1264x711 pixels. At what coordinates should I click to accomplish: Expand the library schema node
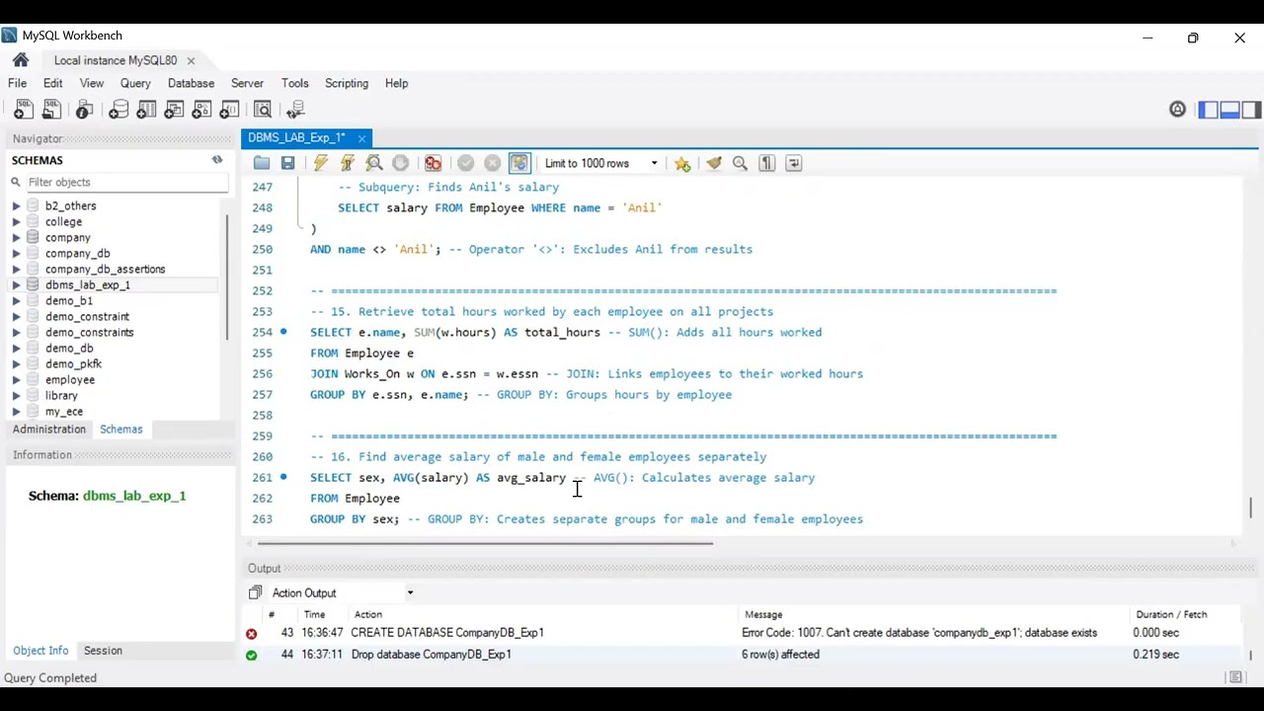tap(16, 395)
